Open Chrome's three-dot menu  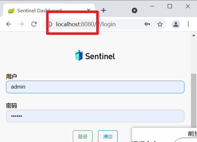tap(188, 24)
